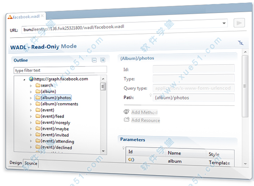Click outline tree scrollbar up arrow
Image resolution: width=254 pixels, height=186 pixels.
(x=103, y=79)
